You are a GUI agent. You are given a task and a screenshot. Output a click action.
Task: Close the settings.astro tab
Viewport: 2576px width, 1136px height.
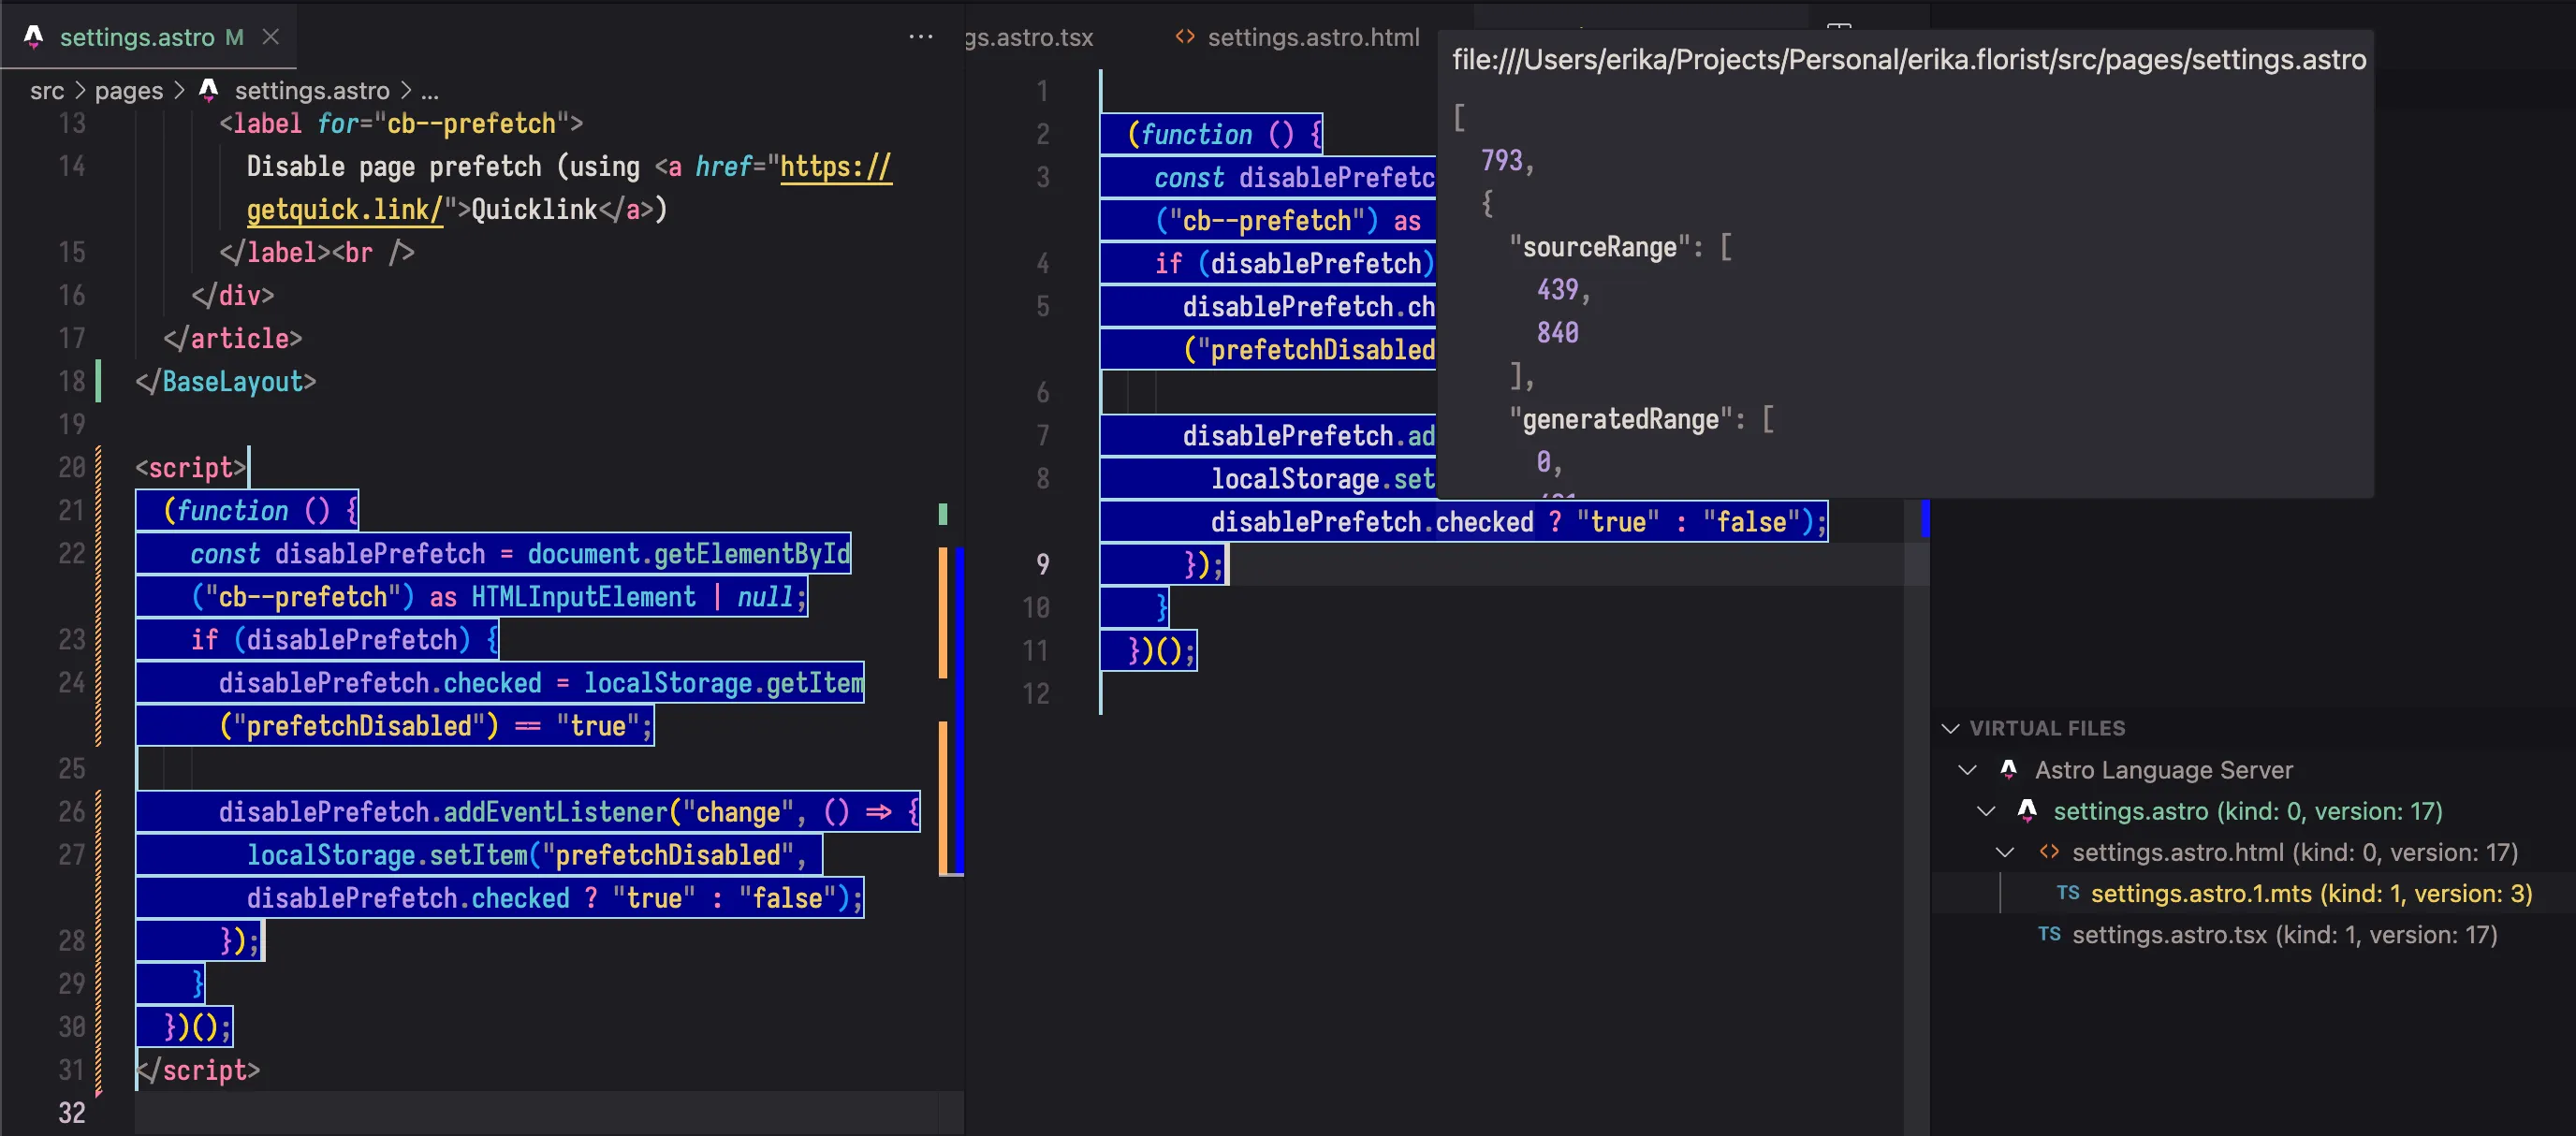270,37
